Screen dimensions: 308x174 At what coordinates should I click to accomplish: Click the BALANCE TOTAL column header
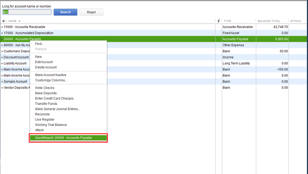[x=269, y=21]
